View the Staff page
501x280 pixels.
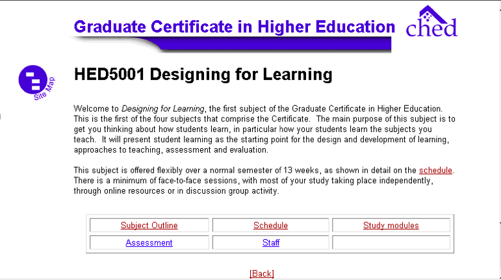271,243
